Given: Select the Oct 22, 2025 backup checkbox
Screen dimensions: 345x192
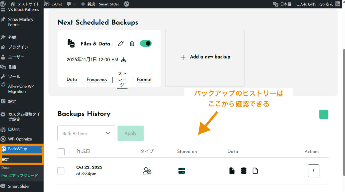Looking at the screenshot, I should point(61,171).
